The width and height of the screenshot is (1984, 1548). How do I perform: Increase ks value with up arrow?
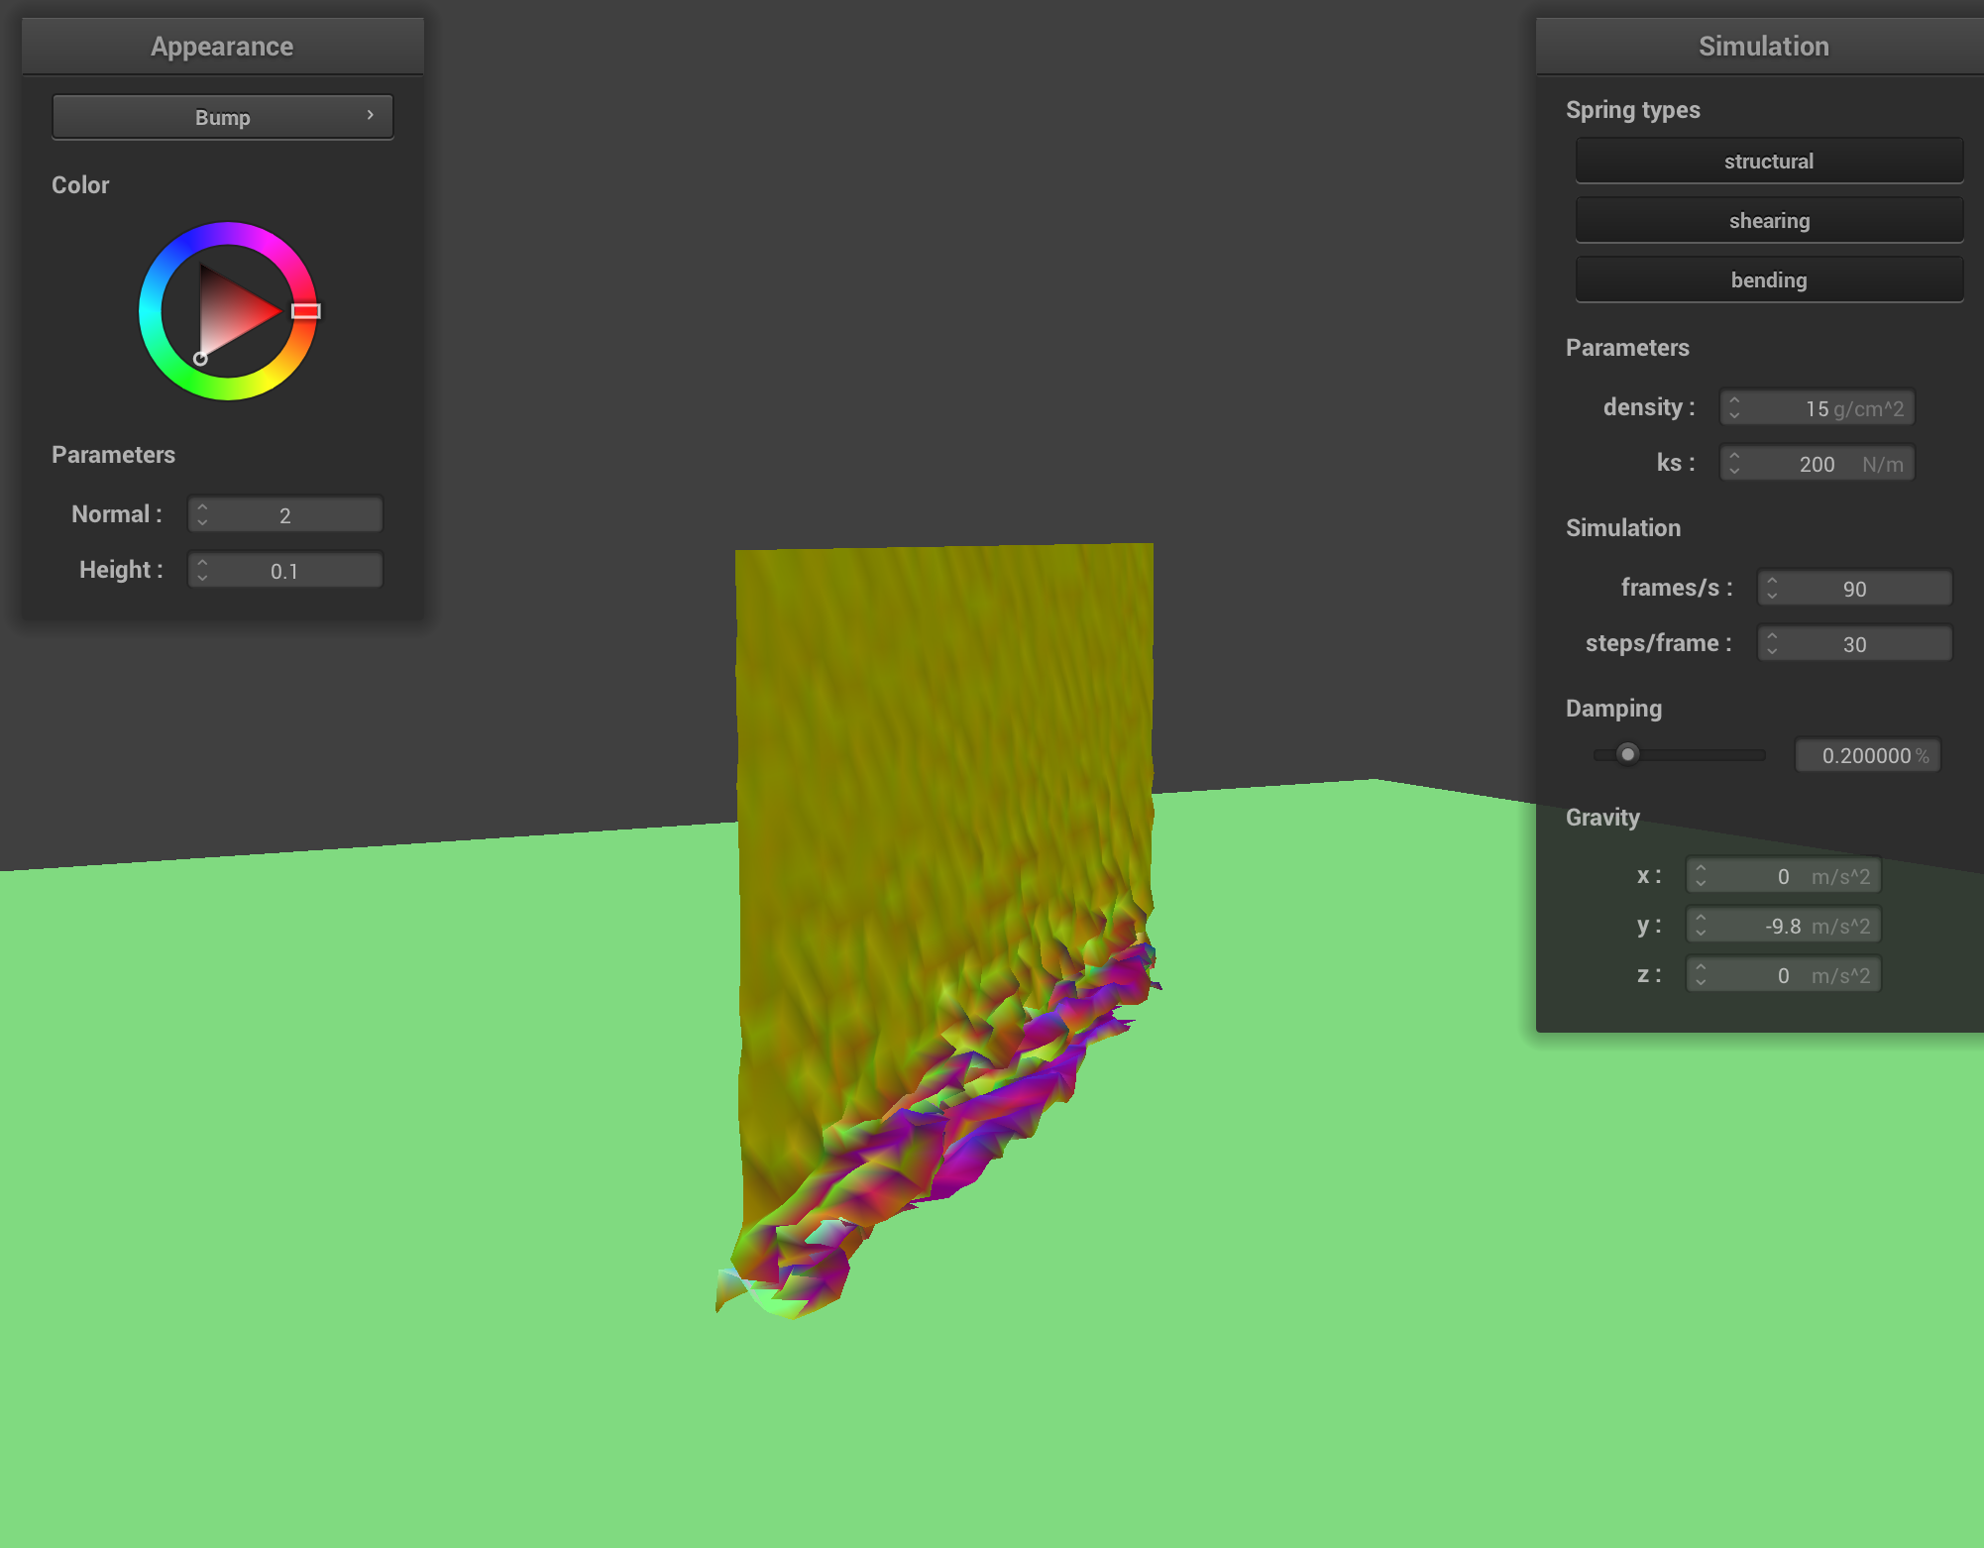pos(1734,456)
